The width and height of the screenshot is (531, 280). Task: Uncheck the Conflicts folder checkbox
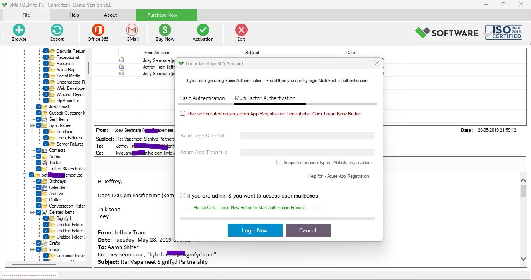coord(46,132)
